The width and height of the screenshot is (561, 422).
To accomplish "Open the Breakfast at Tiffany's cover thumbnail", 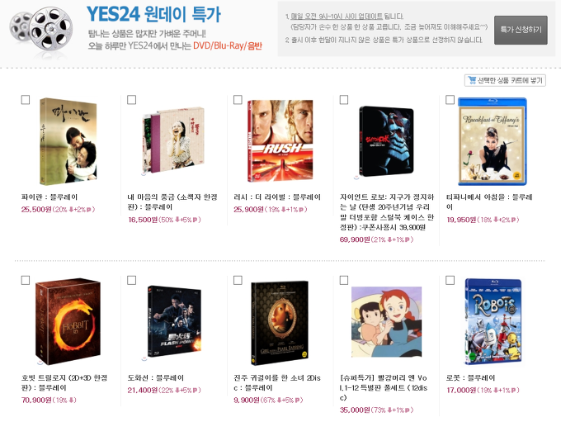I will click(493, 141).
